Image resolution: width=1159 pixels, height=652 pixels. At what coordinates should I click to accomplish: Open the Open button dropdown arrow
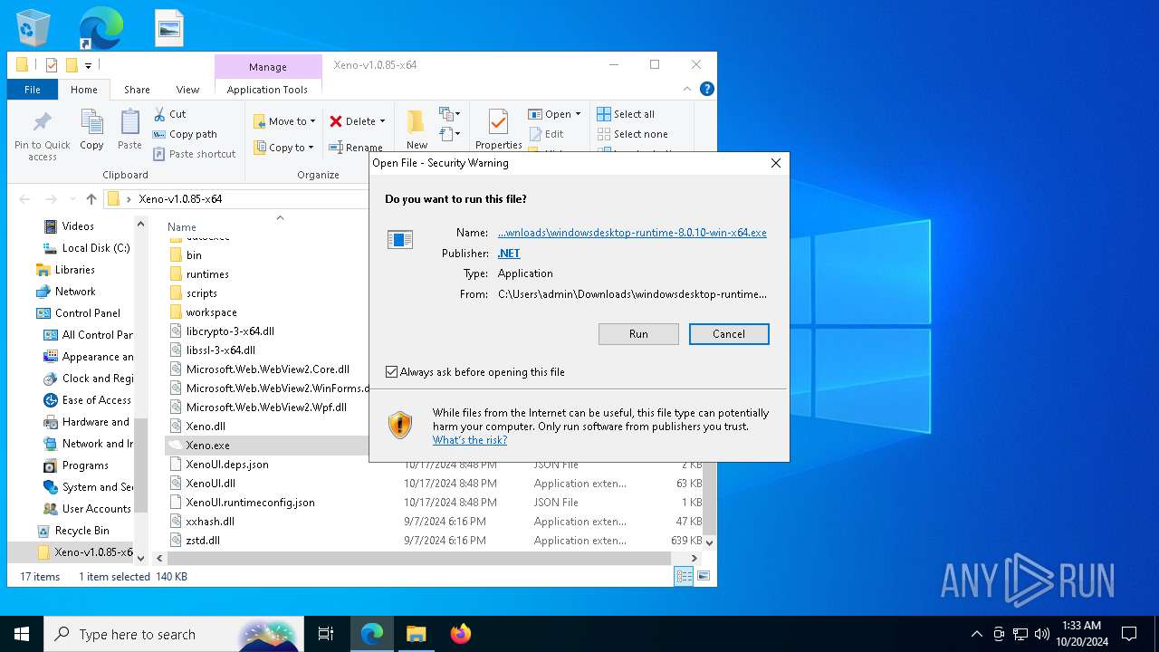[578, 114]
